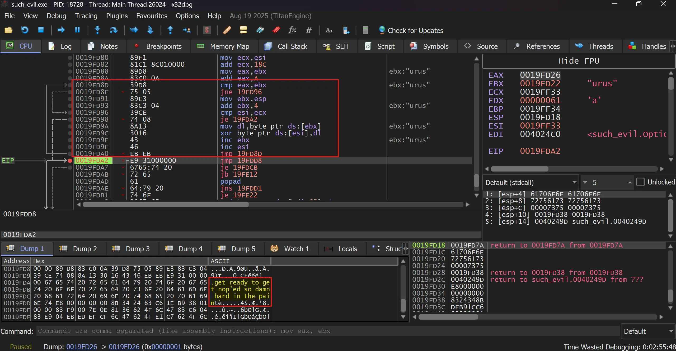Viewport: 676px width, 351px height.
Task: Increase the argument count stepper from 5
Action: coord(630,182)
